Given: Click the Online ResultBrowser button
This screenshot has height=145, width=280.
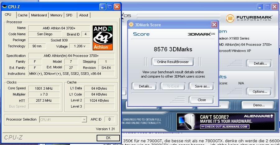Looking at the screenshot, I should click(x=173, y=62).
